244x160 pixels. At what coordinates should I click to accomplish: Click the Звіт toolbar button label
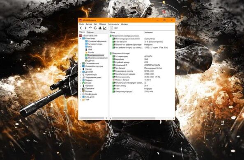click(x=116, y=28)
